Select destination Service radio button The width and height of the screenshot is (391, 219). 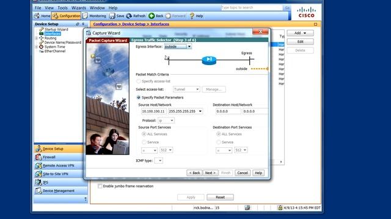coord(219,142)
